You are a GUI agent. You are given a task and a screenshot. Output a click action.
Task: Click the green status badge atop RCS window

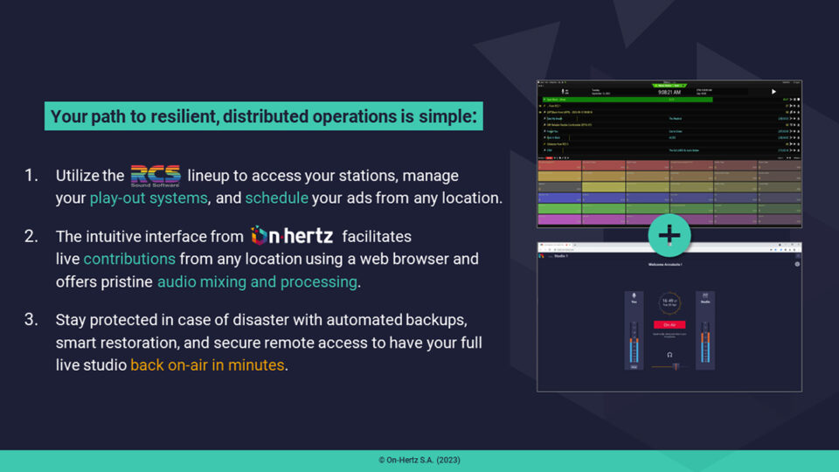[x=669, y=85]
